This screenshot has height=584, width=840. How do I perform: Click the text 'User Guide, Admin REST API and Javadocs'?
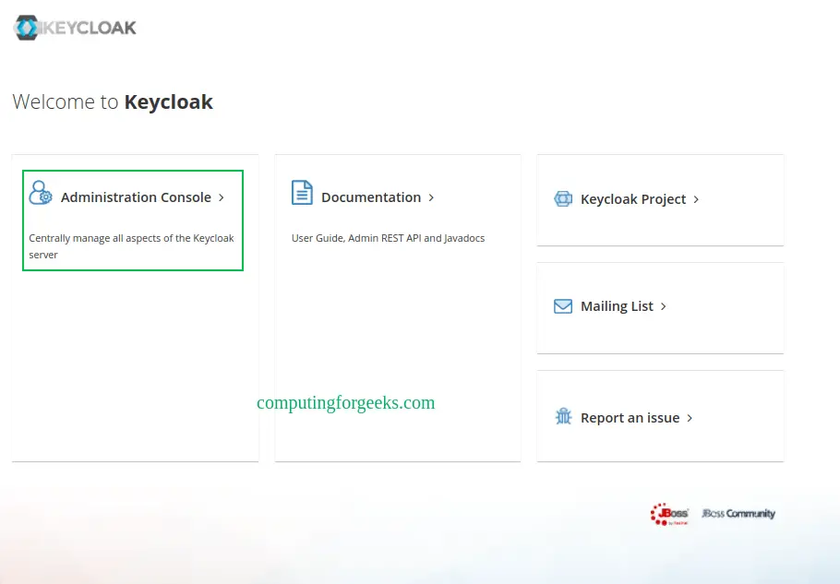(x=388, y=238)
